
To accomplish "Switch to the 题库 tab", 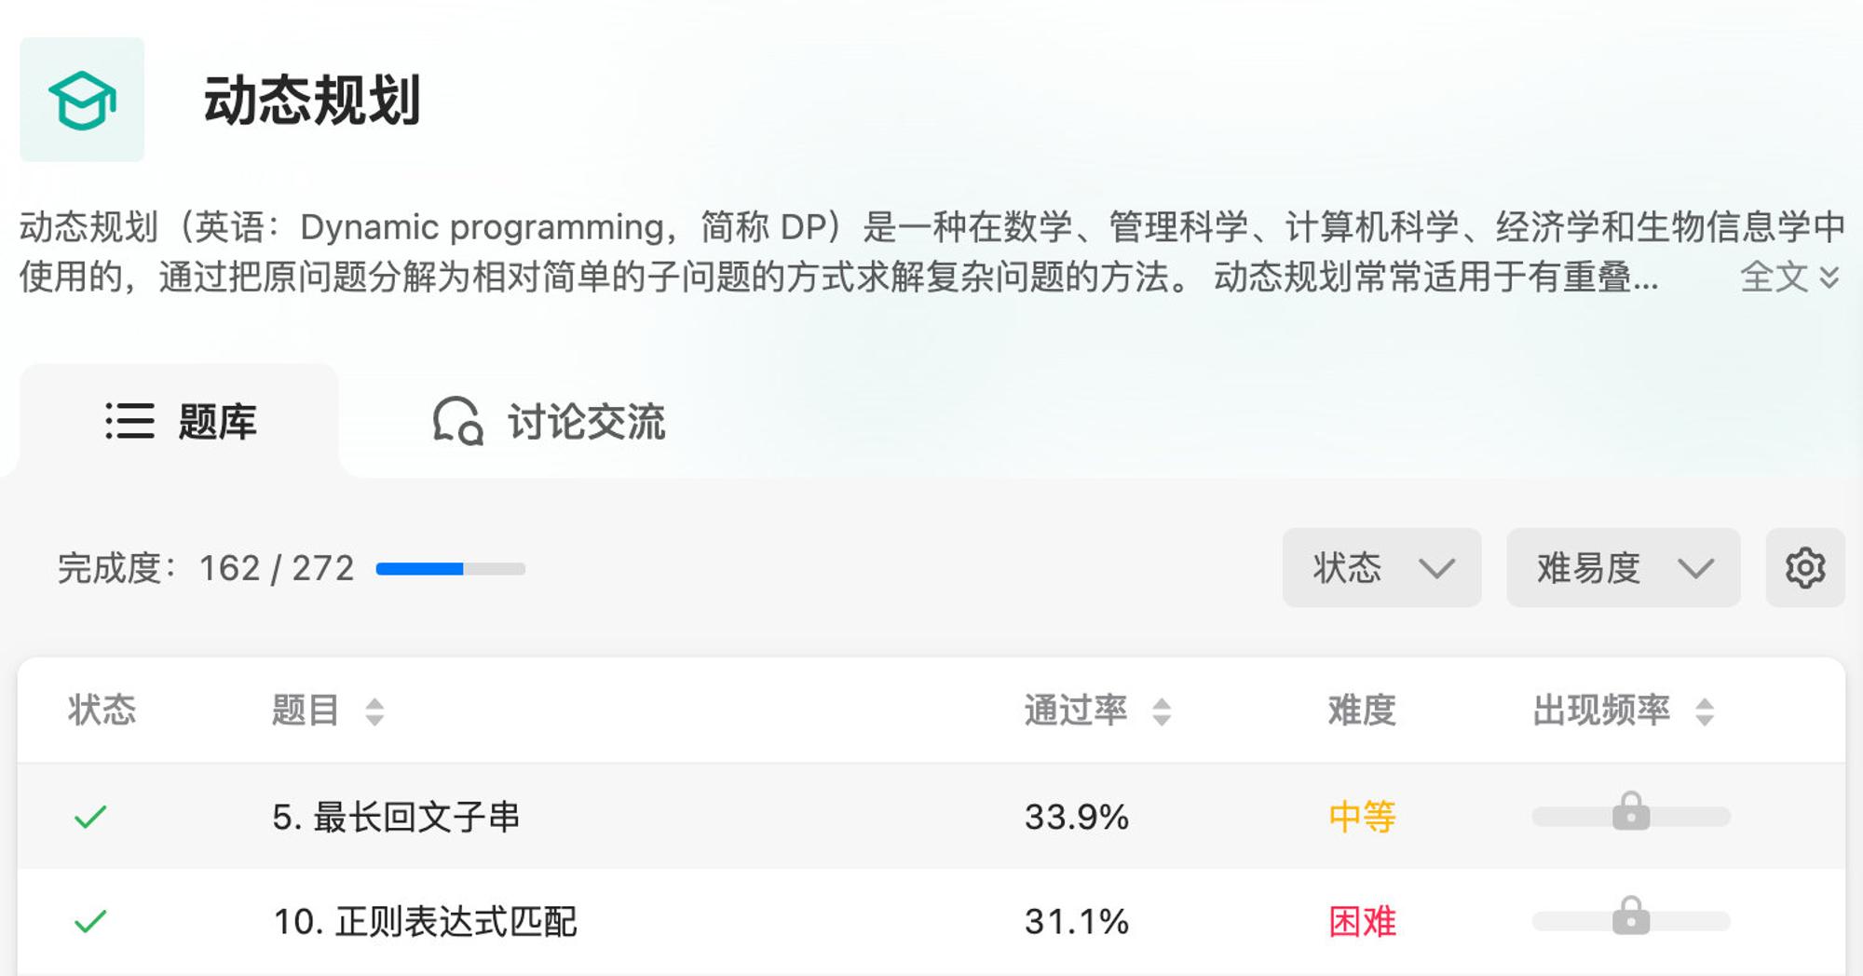I will tap(180, 421).
